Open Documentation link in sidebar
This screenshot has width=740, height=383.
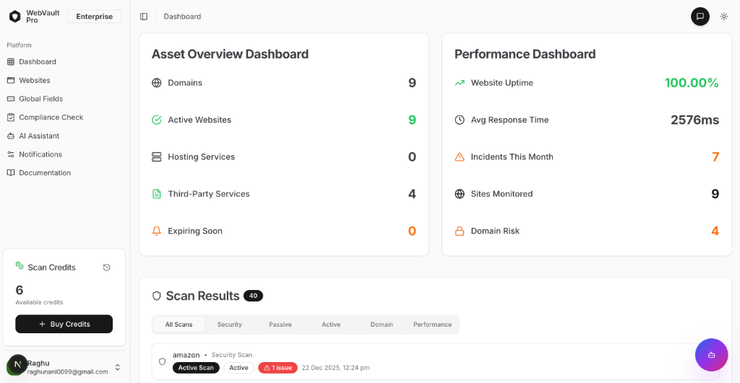pyautogui.click(x=45, y=173)
